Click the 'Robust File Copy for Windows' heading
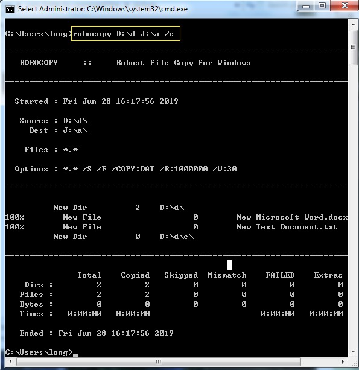Viewport: 359px width, 370px height. 183,63
